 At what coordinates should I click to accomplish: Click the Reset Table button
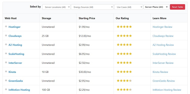point(177,7)
